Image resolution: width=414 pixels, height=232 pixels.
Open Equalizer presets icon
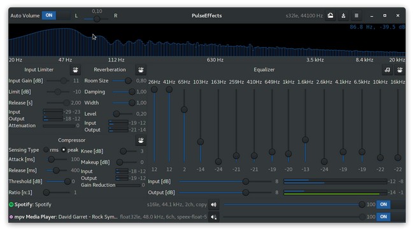pos(400,70)
